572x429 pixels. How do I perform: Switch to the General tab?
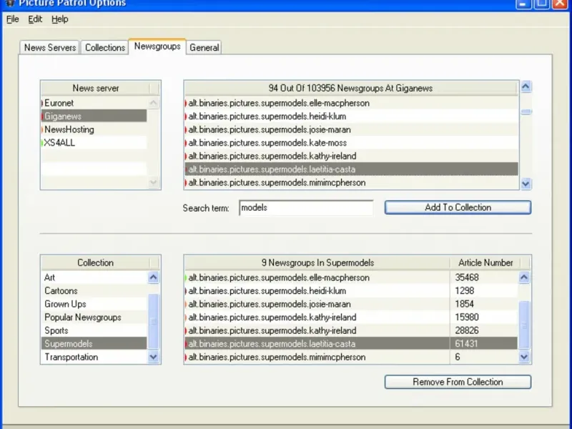coord(204,48)
